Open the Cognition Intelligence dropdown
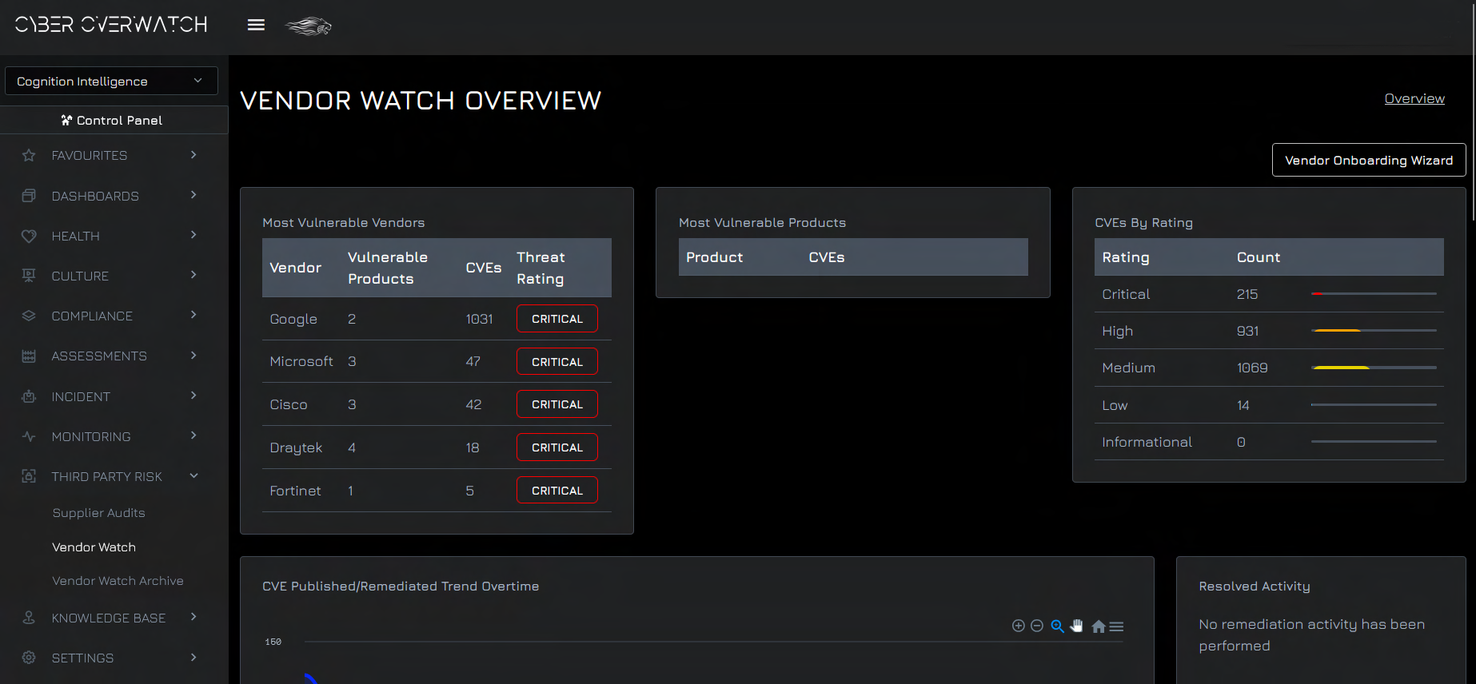 click(x=111, y=81)
